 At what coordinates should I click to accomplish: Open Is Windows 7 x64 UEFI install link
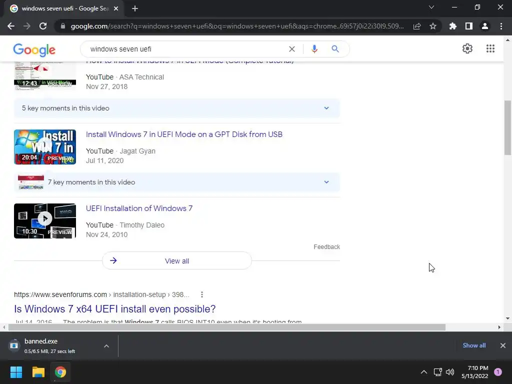point(115,309)
